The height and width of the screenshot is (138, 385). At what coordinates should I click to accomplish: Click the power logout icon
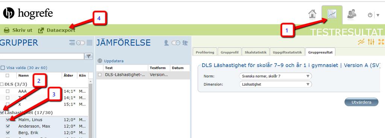(370, 15)
